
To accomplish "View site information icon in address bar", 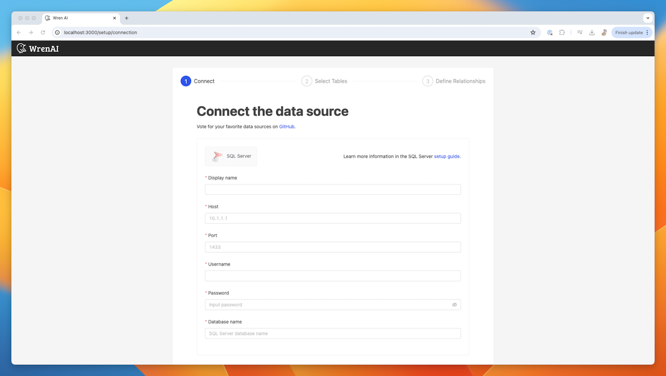I will point(57,32).
